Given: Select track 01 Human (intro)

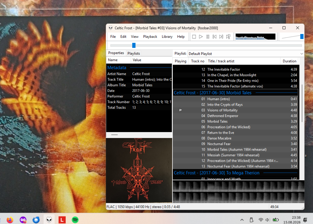Looking at the screenshot, I should tap(236, 99).
